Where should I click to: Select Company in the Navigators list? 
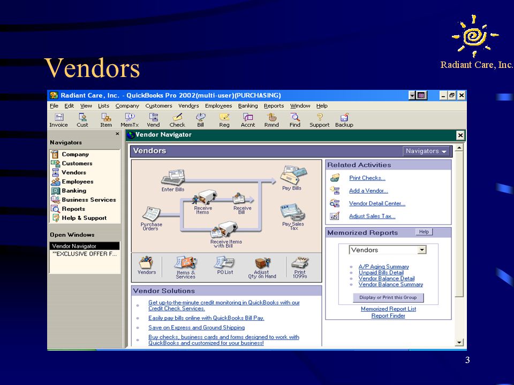pyautogui.click(x=75, y=154)
